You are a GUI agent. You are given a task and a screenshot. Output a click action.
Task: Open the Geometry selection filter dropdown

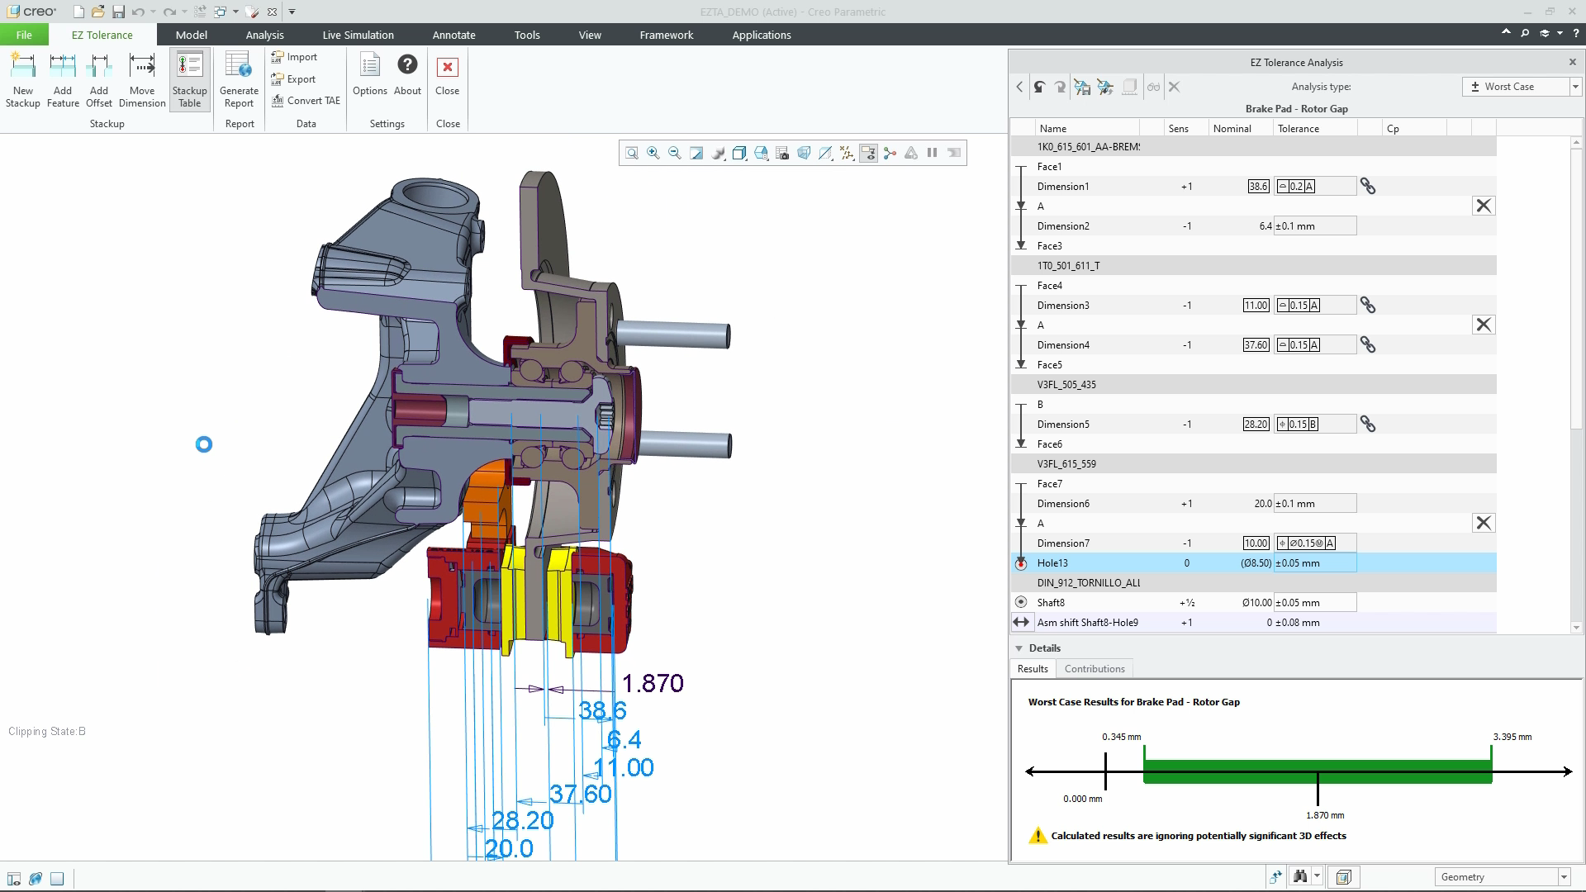1502,877
